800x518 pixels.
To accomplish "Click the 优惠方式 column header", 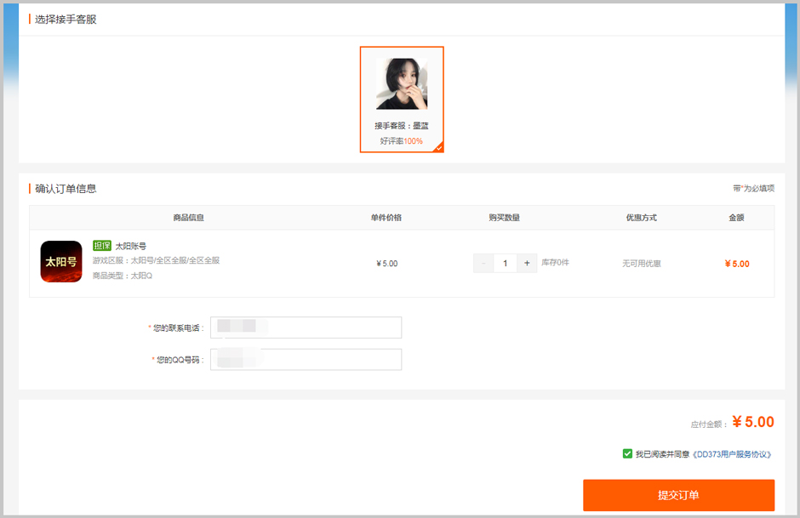I will pyautogui.click(x=642, y=218).
